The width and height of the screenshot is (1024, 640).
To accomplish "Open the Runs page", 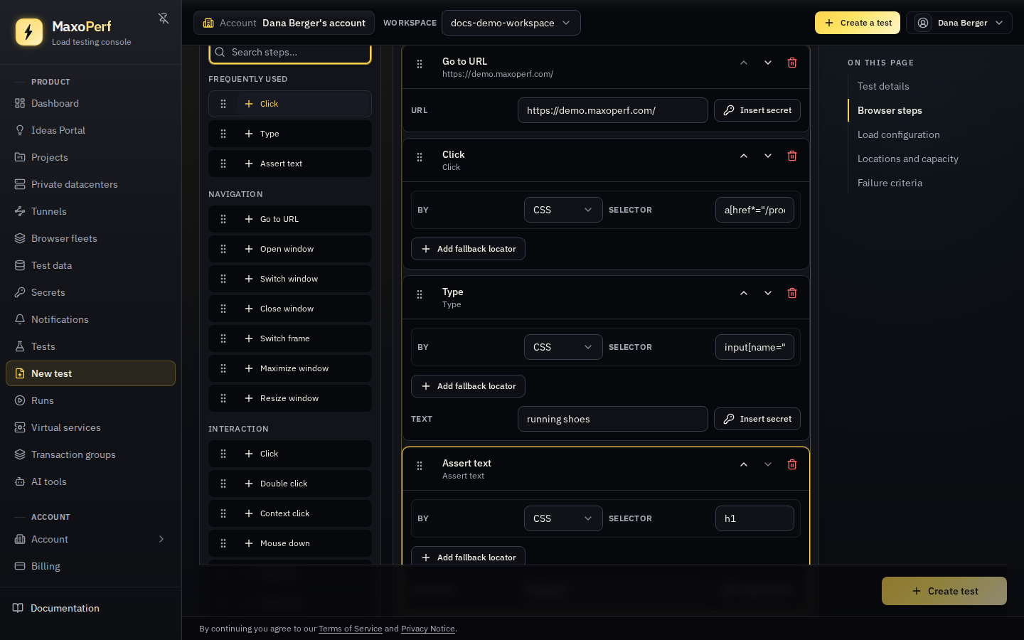I will (90, 400).
